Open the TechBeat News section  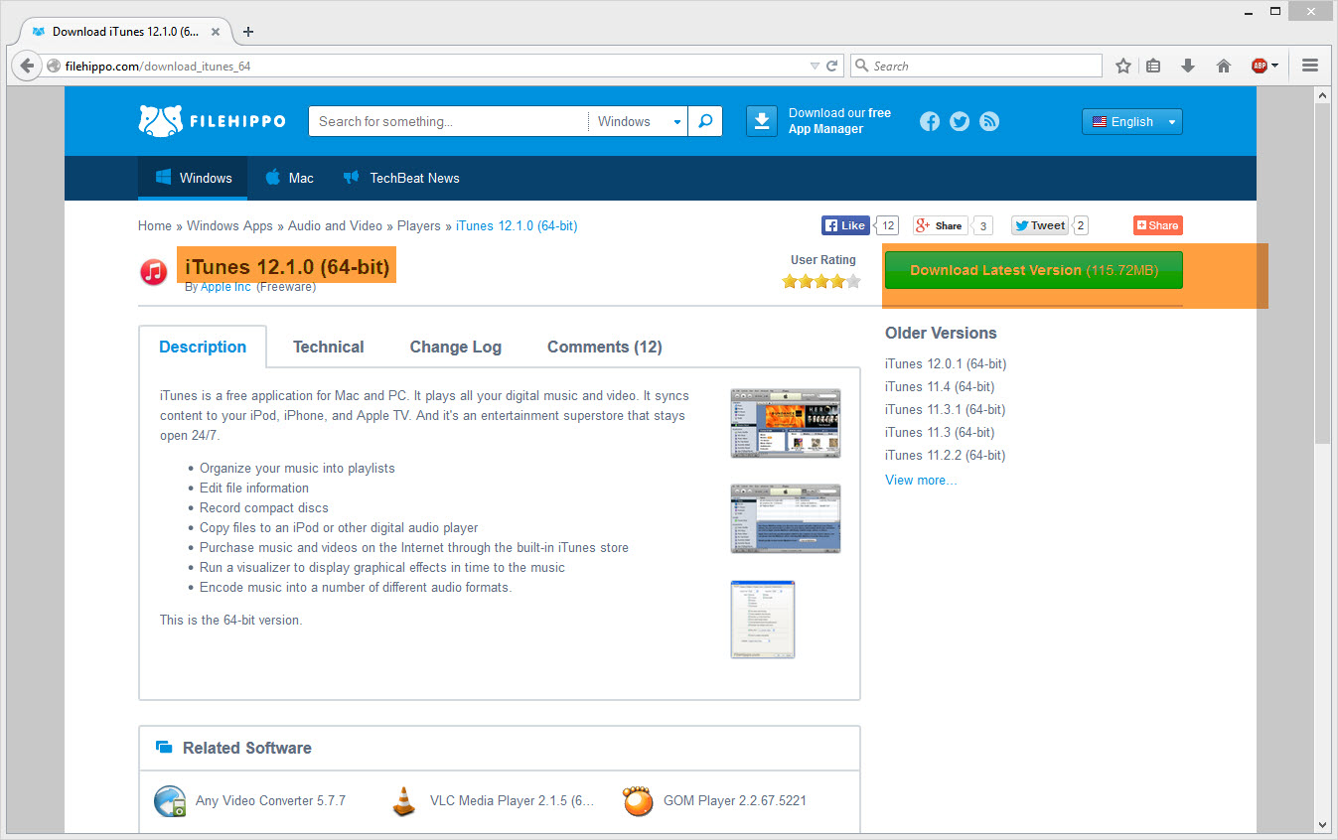tap(401, 178)
